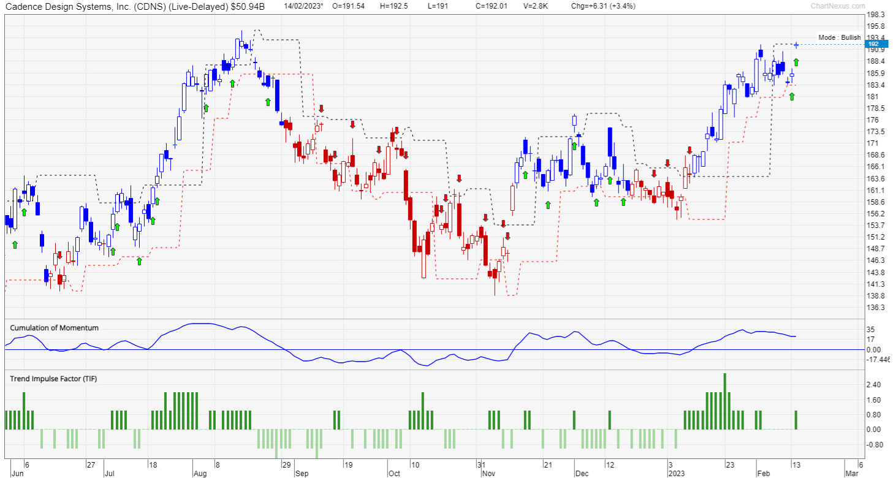Click the 21 date tick label

pos(548,464)
